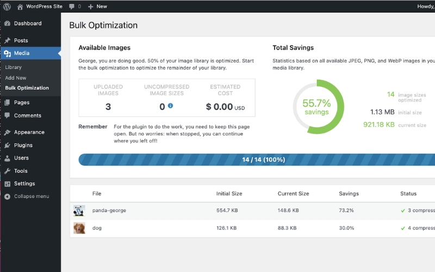Image resolution: width=435 pixels, height=272 pixels.
Task: Click the Comments icon in sidebar
Action: coord(7,115)
